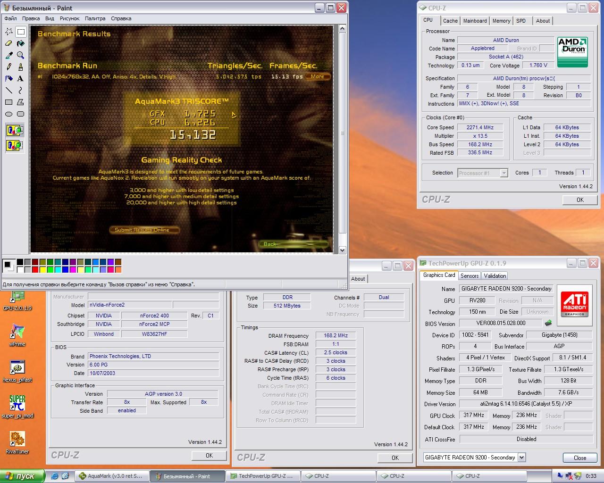Select the Free-Form Select tool in Paint

click(9, 32)
